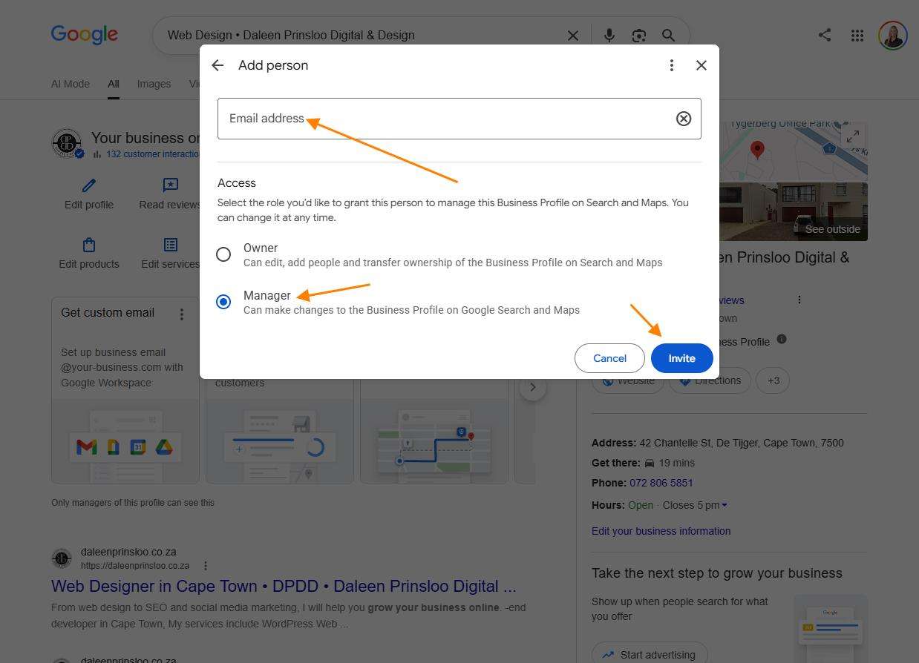Screen dimensions: 919x663
Task: Send the invite with the Invite button
Action: pos(681,358)
